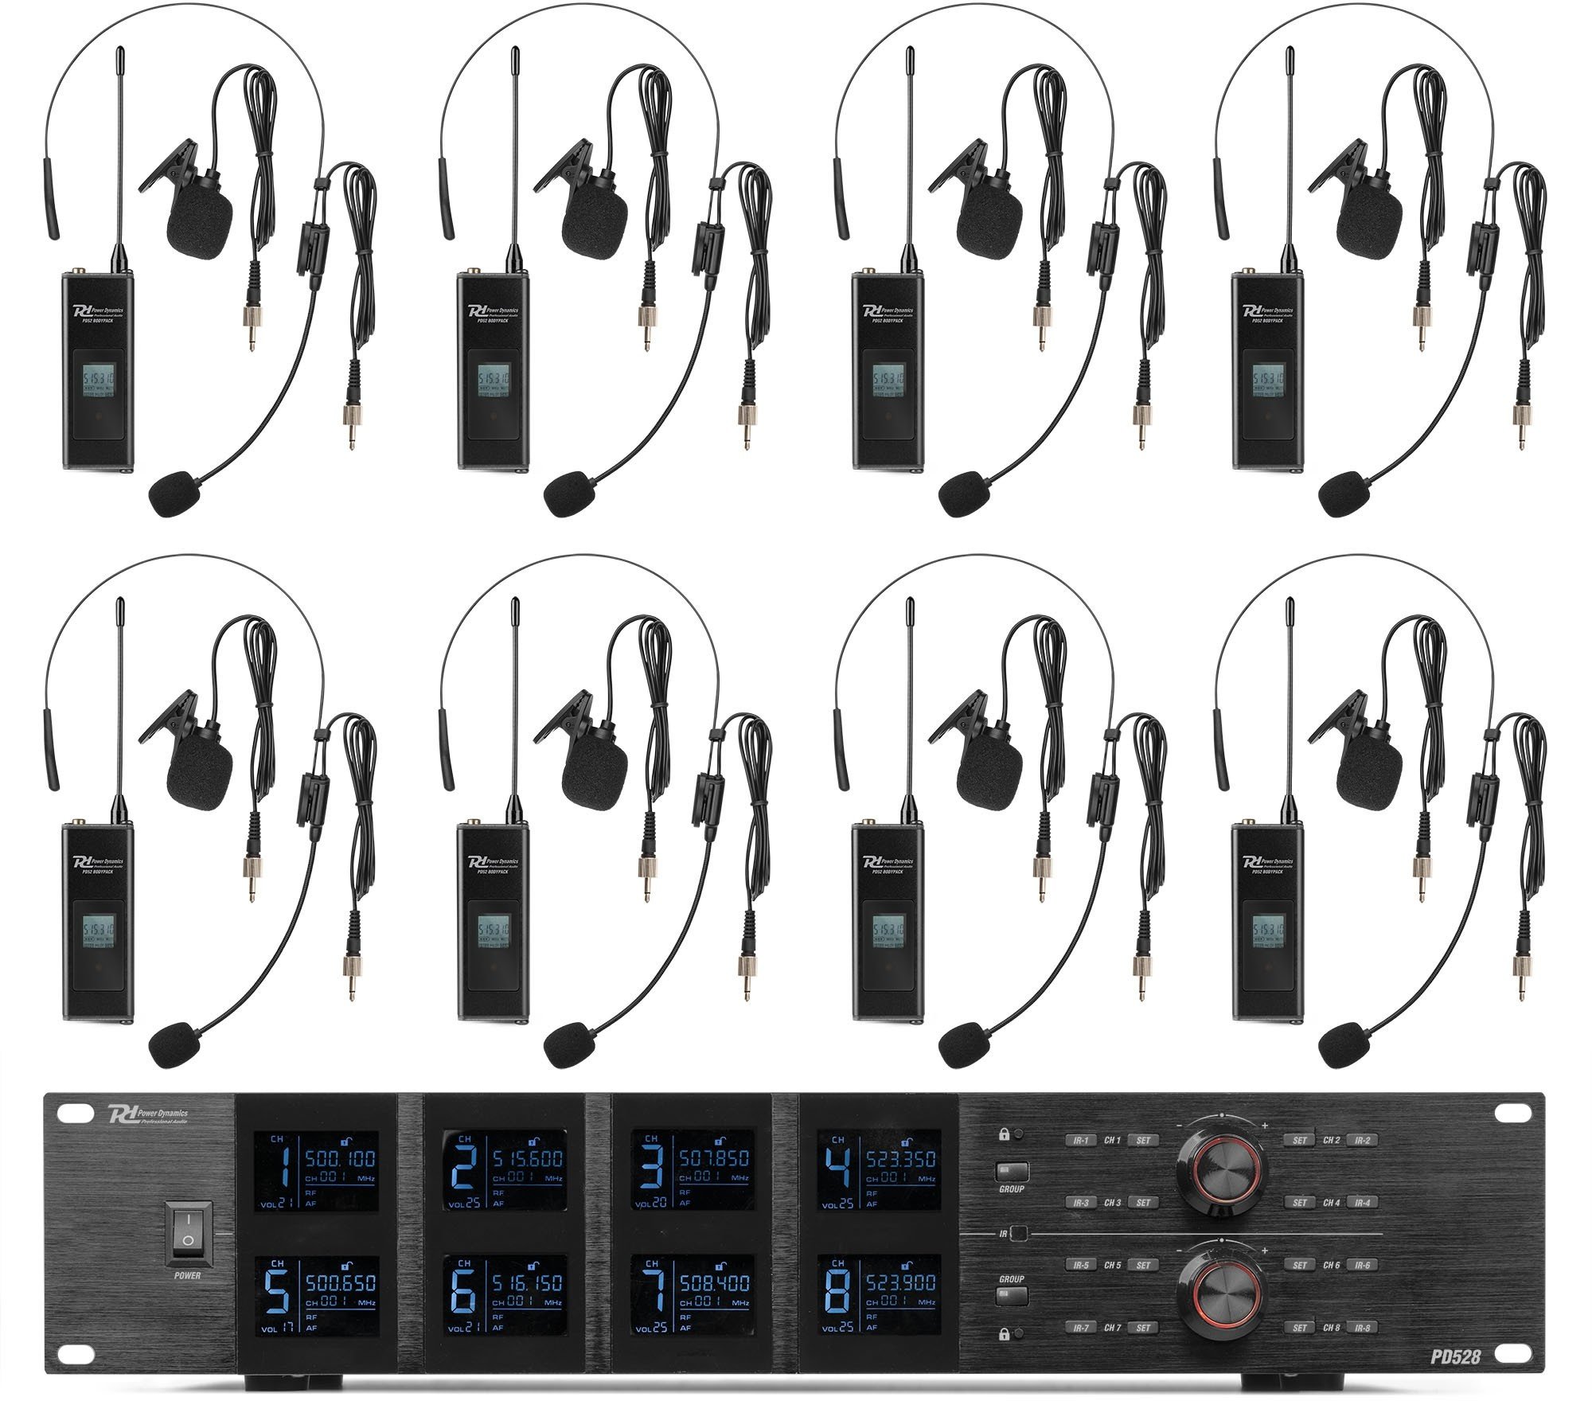Select the channel 6 display showing 516.150

coord(505,1294)
